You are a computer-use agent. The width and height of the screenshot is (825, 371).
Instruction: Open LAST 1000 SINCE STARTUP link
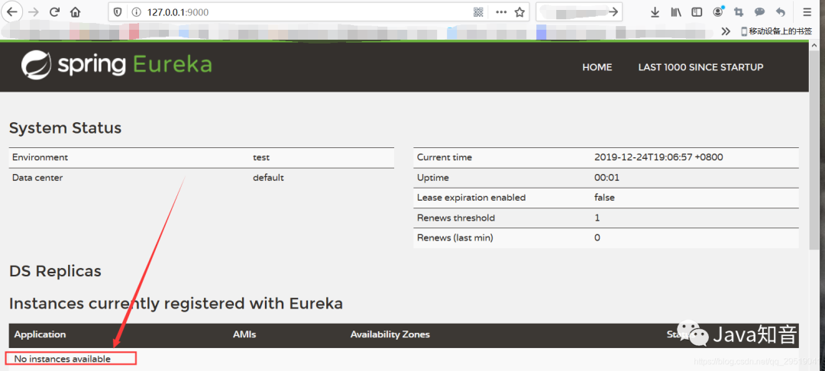tap(700, 67)
